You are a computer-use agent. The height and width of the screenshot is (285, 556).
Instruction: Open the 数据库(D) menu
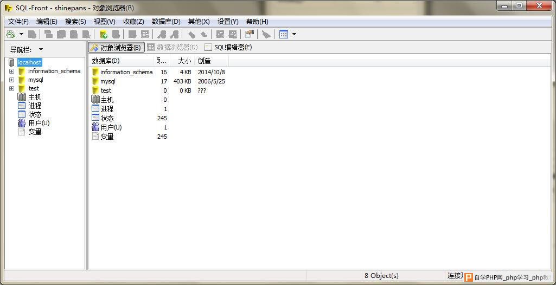pos(166,22)
